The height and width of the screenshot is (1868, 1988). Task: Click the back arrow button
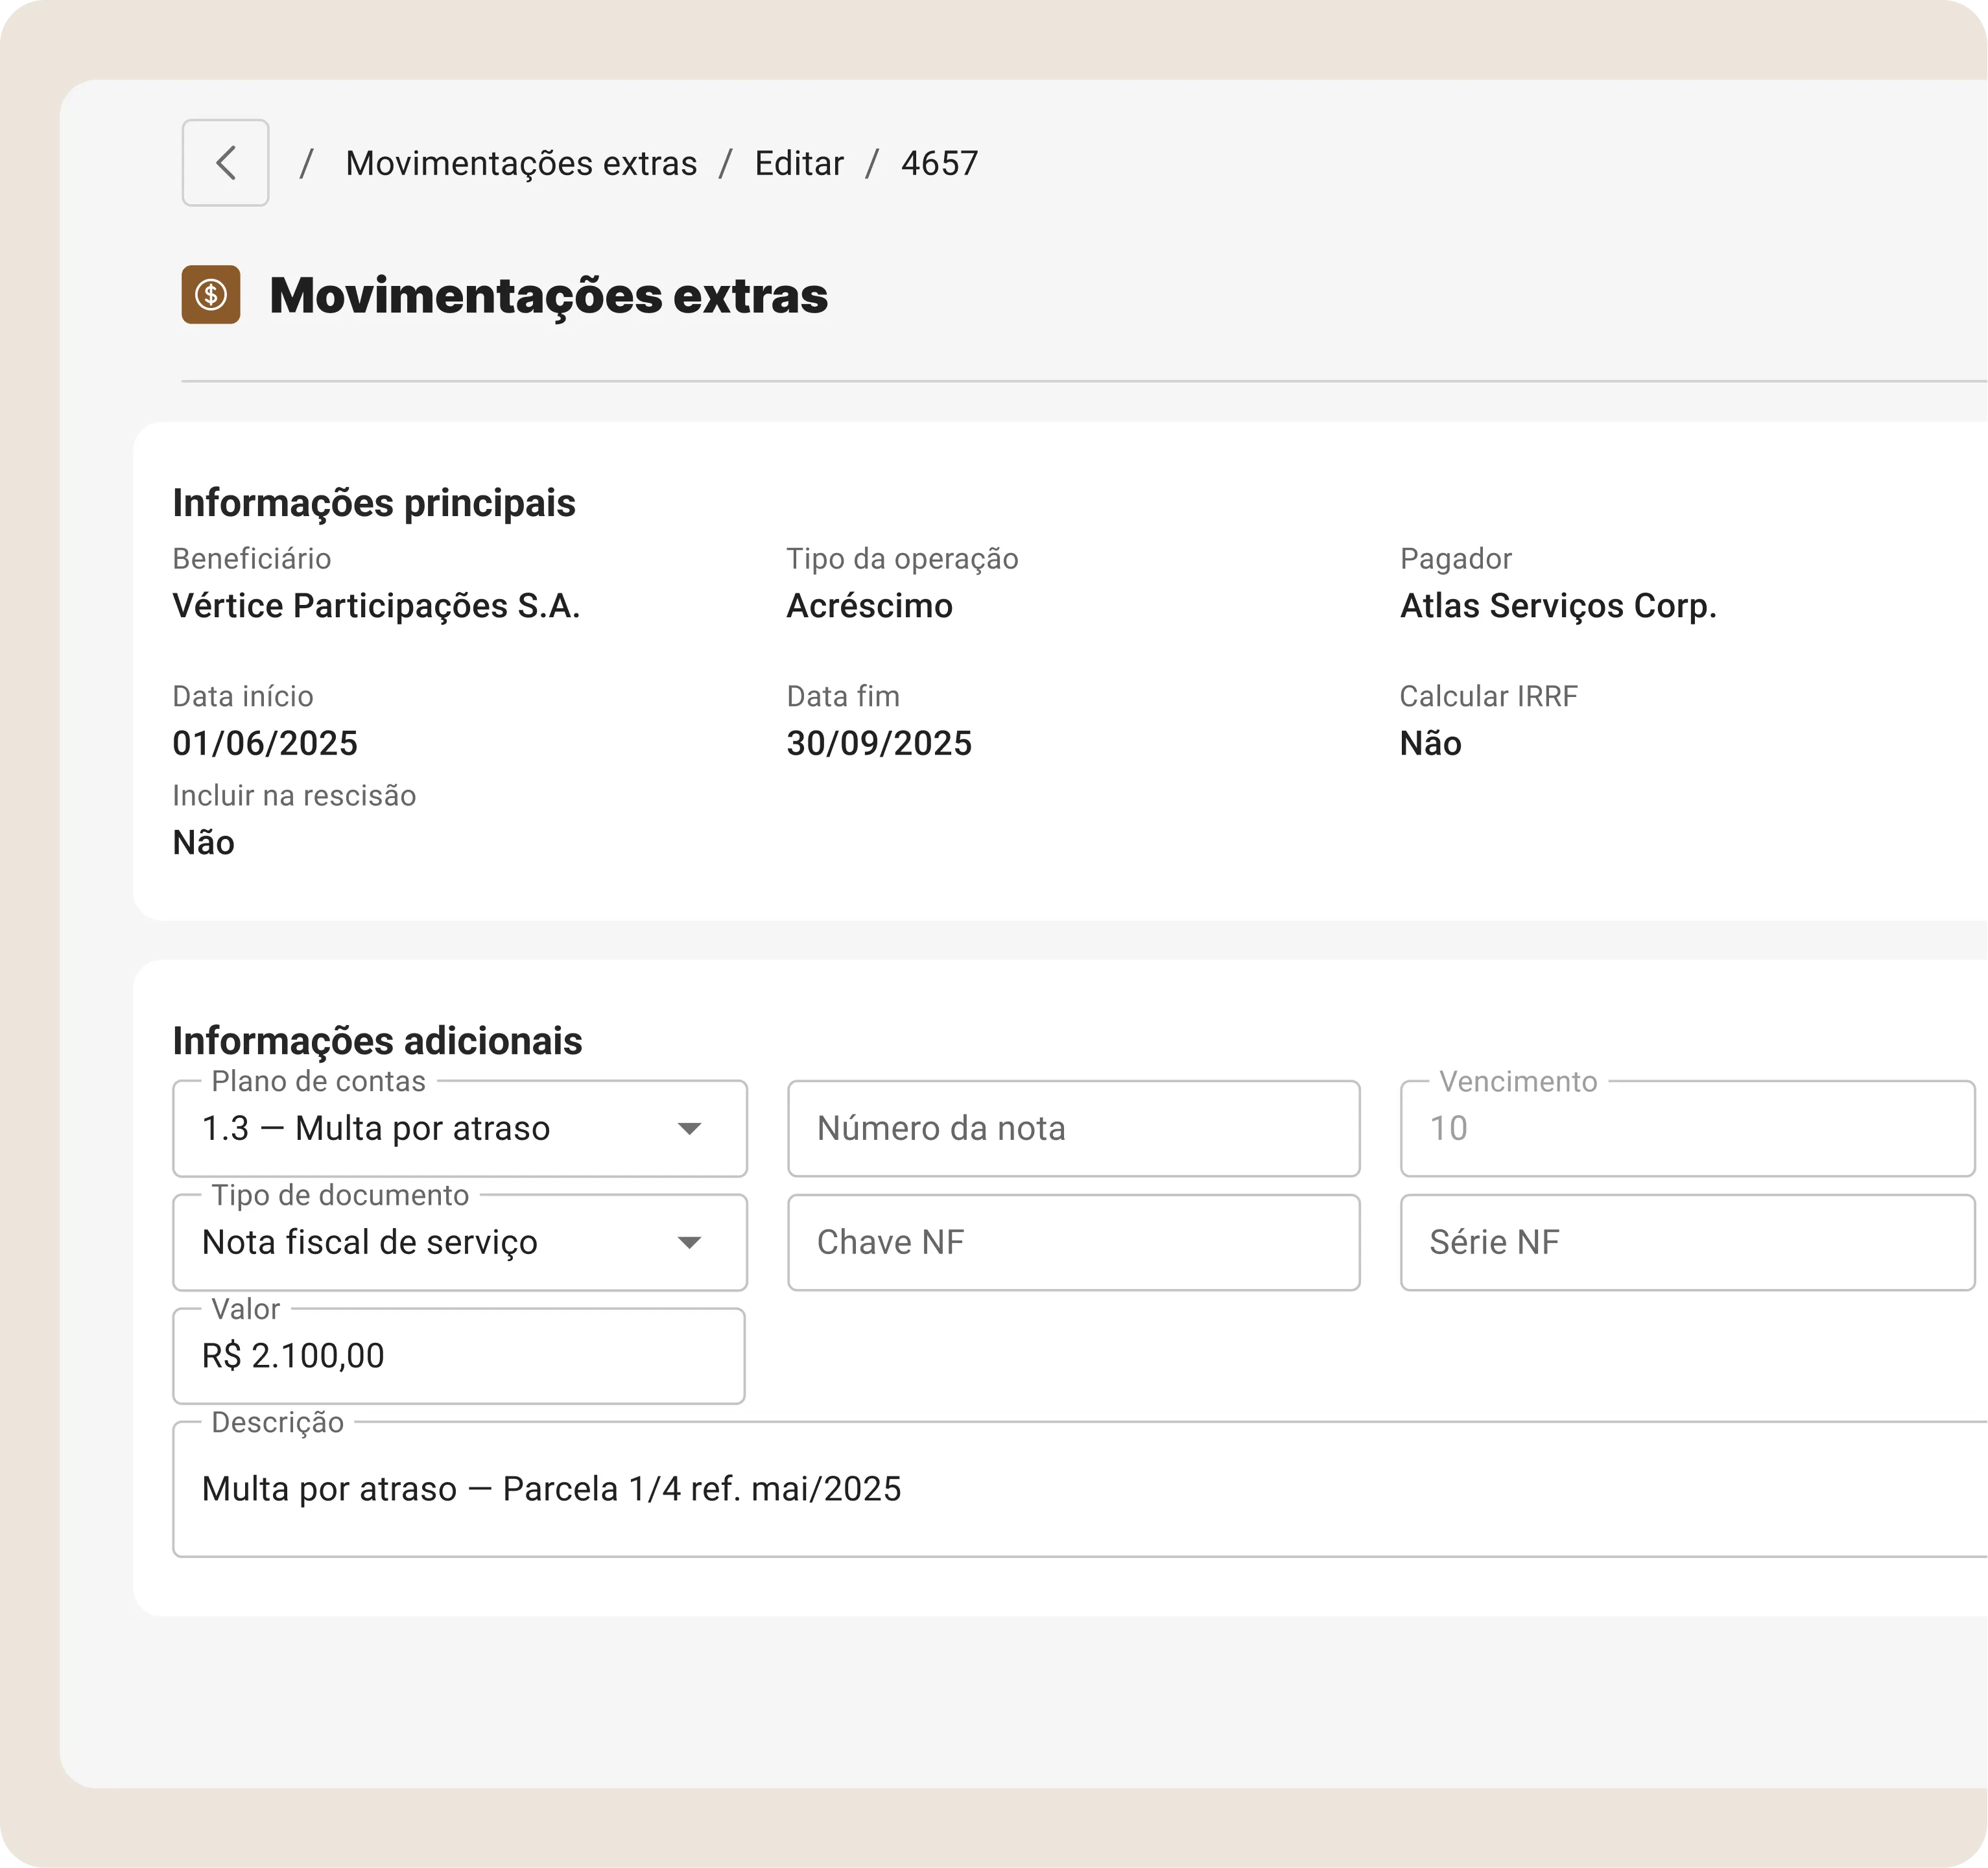(225, 163)
